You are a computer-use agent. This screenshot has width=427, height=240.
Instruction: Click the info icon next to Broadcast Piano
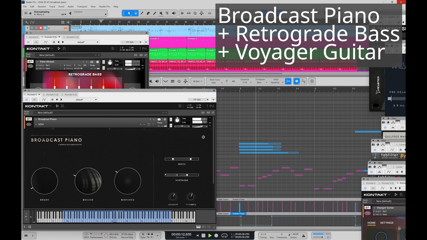(164, 119)
